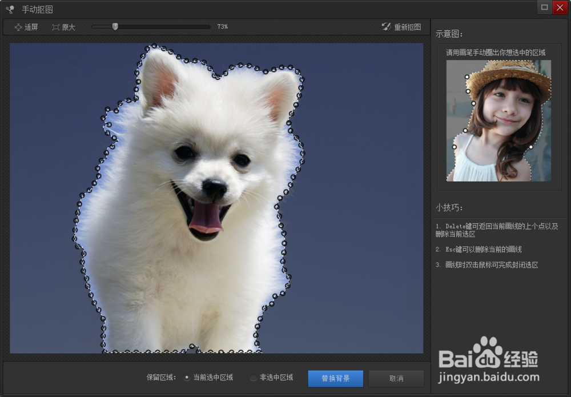571x397 pixels.
Task: Select the 非选中区域 radio button
Action: (254, 378)
